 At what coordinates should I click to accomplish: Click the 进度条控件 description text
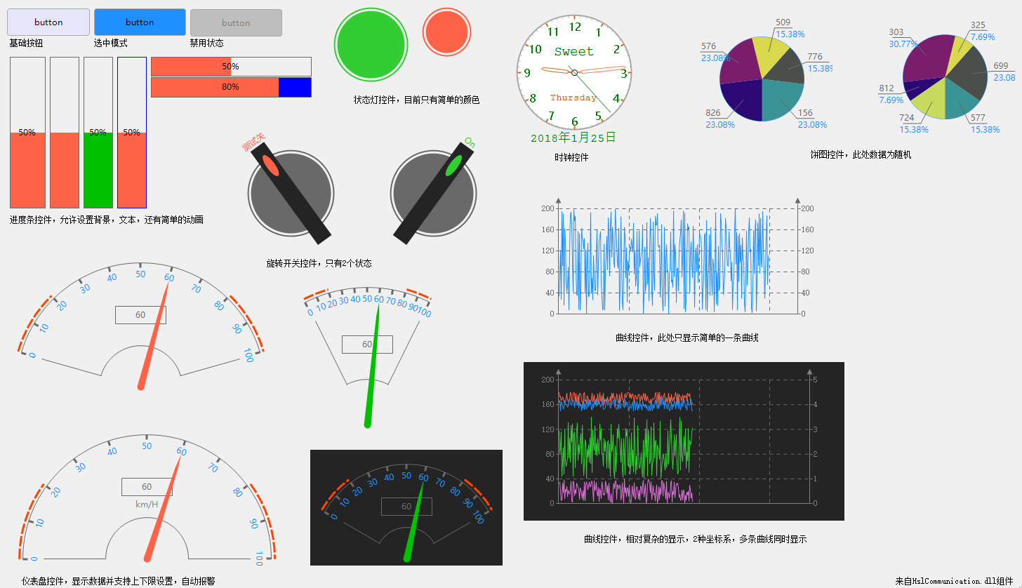pyautogui.click(x=107, y=220)
